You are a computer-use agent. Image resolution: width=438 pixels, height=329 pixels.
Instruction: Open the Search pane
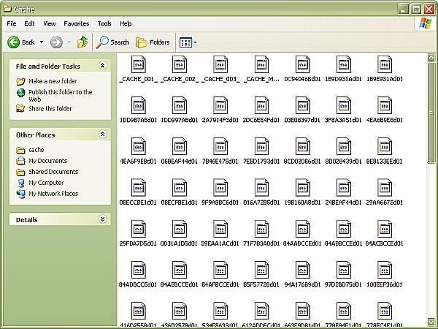tap(113, 42)
